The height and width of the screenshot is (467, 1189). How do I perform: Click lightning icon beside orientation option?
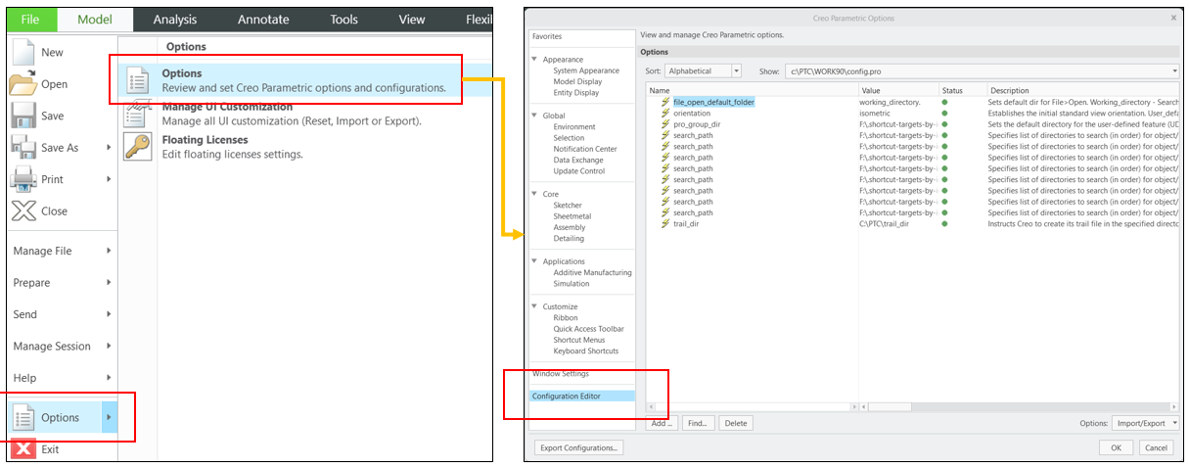666,114
